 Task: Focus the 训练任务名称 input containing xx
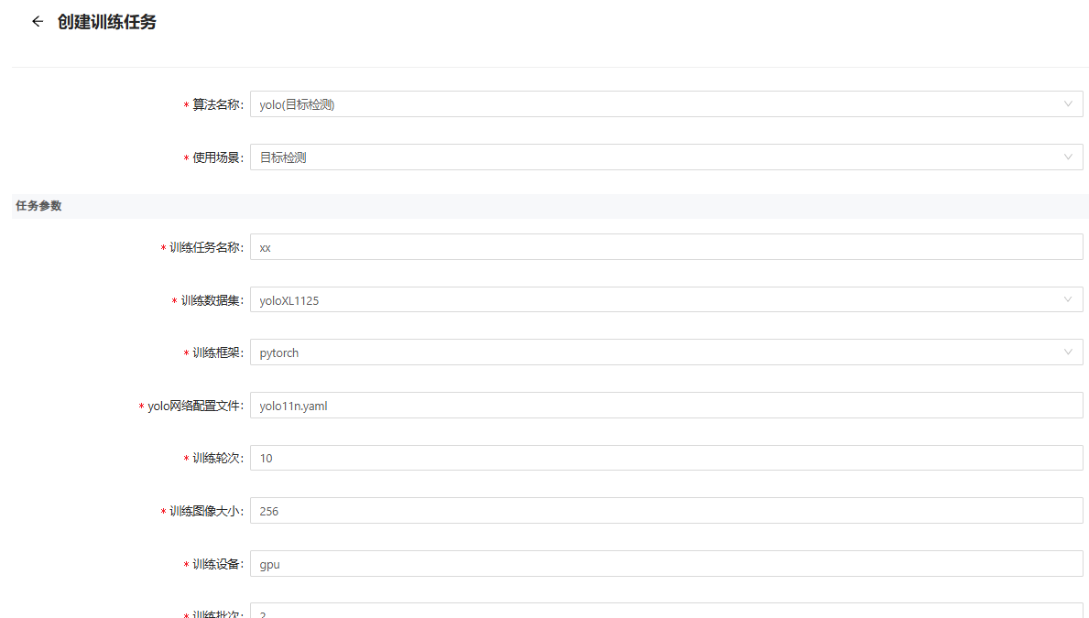[x=666, y=247]
